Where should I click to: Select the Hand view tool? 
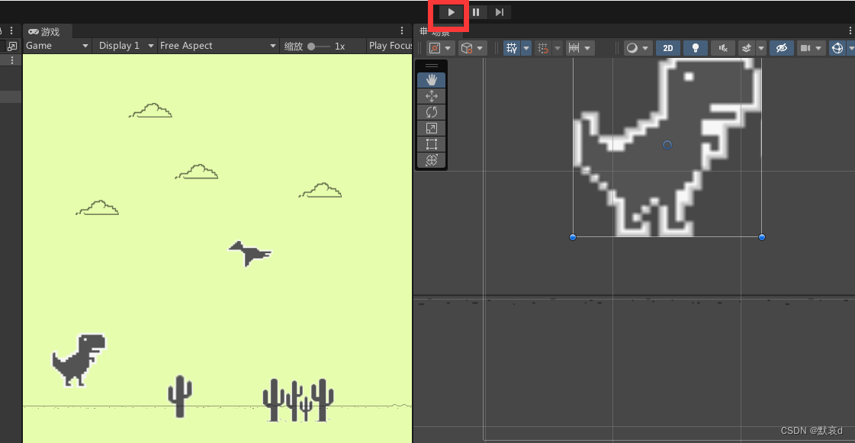point(432,80)
